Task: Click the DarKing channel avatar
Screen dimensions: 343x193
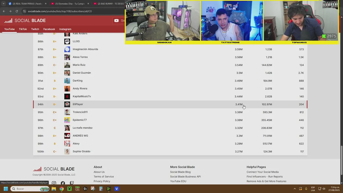Action: coord(67,81)
